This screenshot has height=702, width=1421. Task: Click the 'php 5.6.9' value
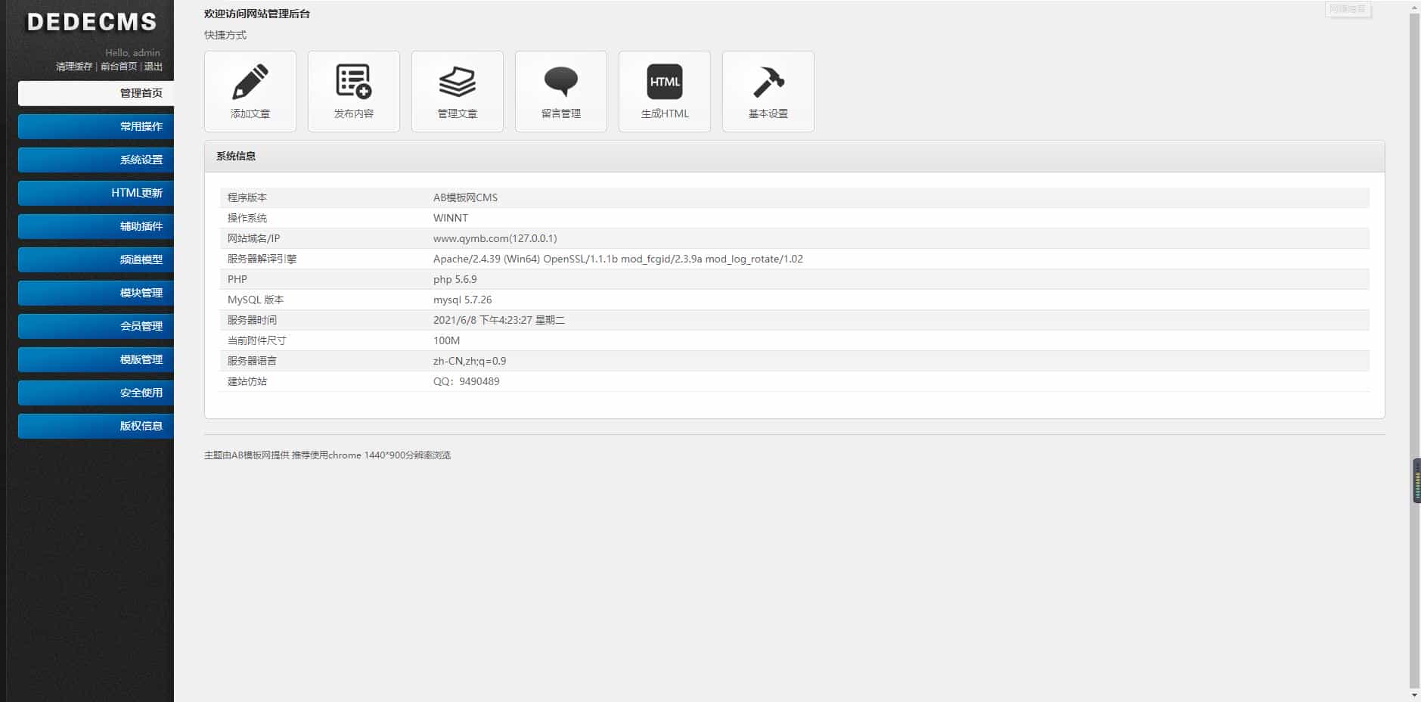455,279
